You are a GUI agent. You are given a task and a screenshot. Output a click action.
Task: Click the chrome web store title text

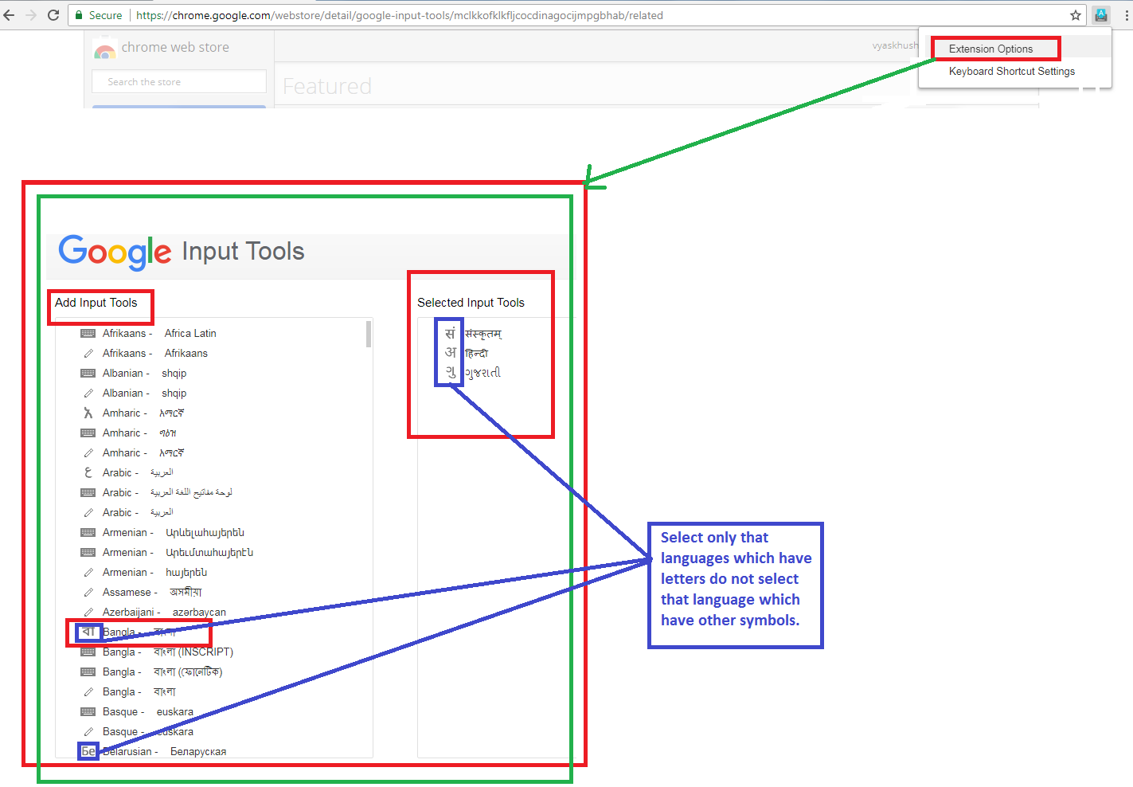(x=175, y=47)
